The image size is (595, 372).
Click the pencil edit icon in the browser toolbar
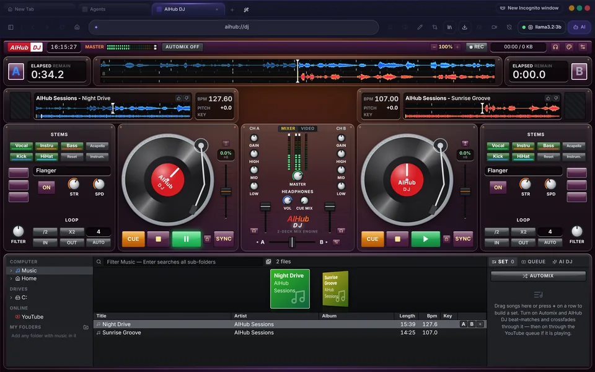click(420, 27)
